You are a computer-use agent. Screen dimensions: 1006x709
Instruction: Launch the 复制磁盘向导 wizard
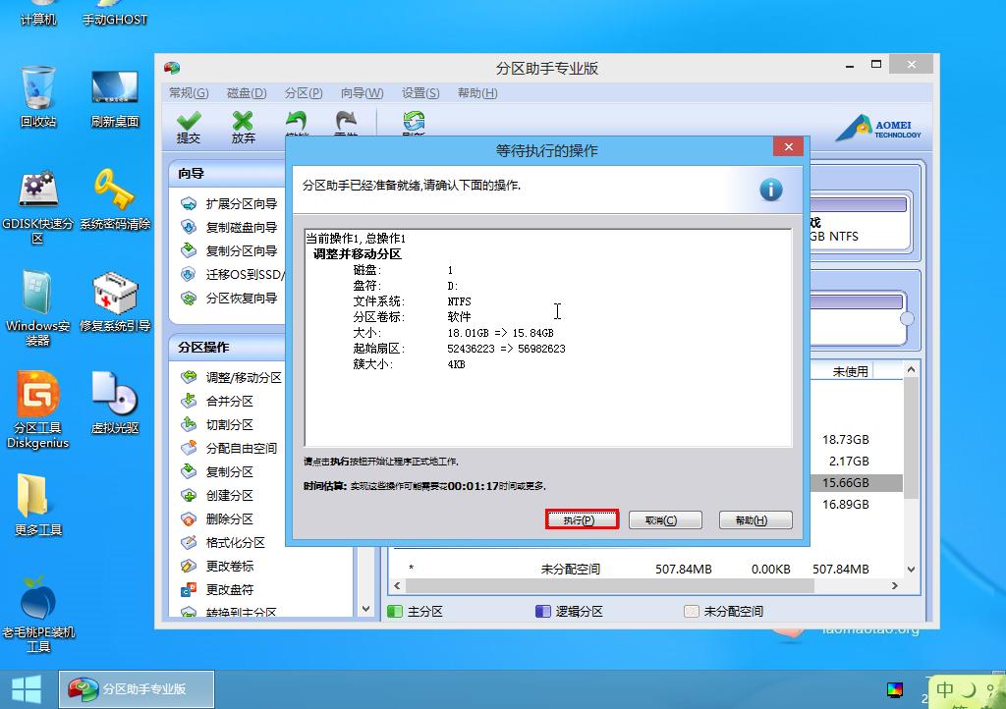pos(241,228)
